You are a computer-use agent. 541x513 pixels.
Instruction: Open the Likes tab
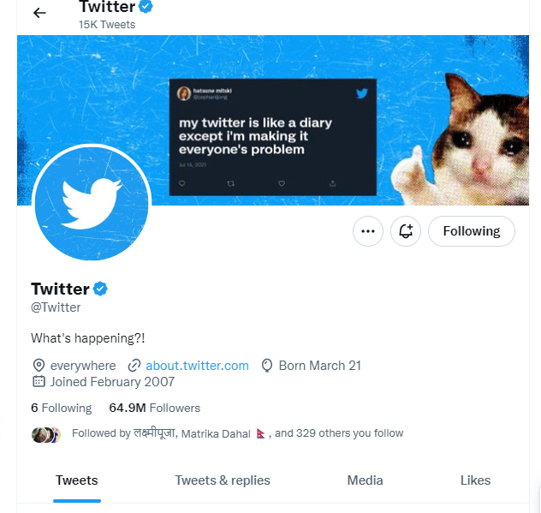point(475,480)
